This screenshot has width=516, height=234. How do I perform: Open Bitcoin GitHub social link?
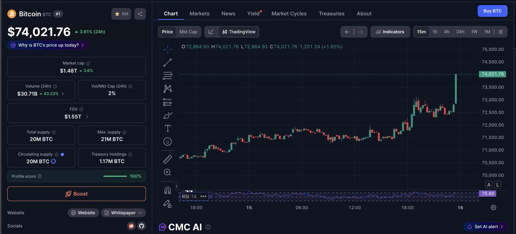(x=141, y=226)
